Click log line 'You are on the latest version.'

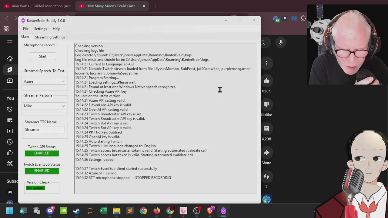98,96
